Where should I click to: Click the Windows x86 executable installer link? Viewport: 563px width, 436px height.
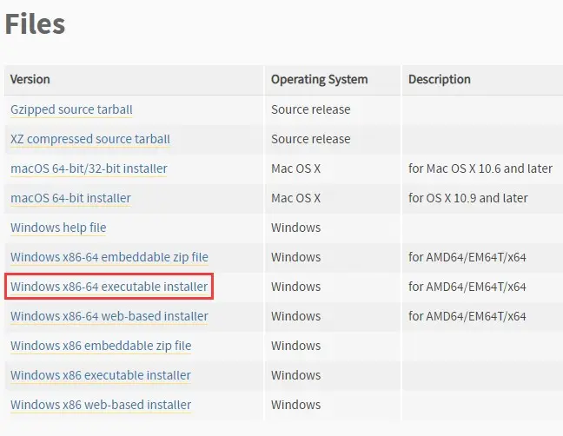pos(101,375)
